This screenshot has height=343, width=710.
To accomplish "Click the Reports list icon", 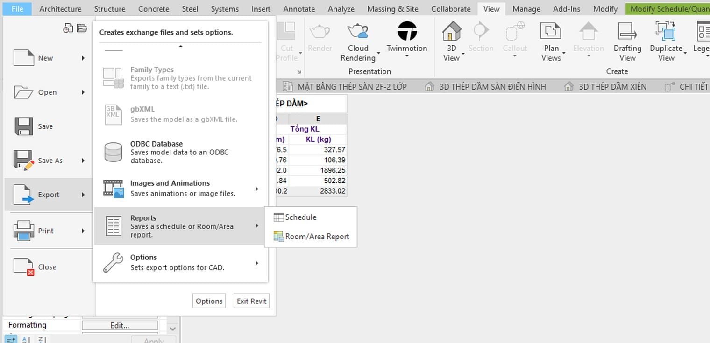I will [113, 226].
